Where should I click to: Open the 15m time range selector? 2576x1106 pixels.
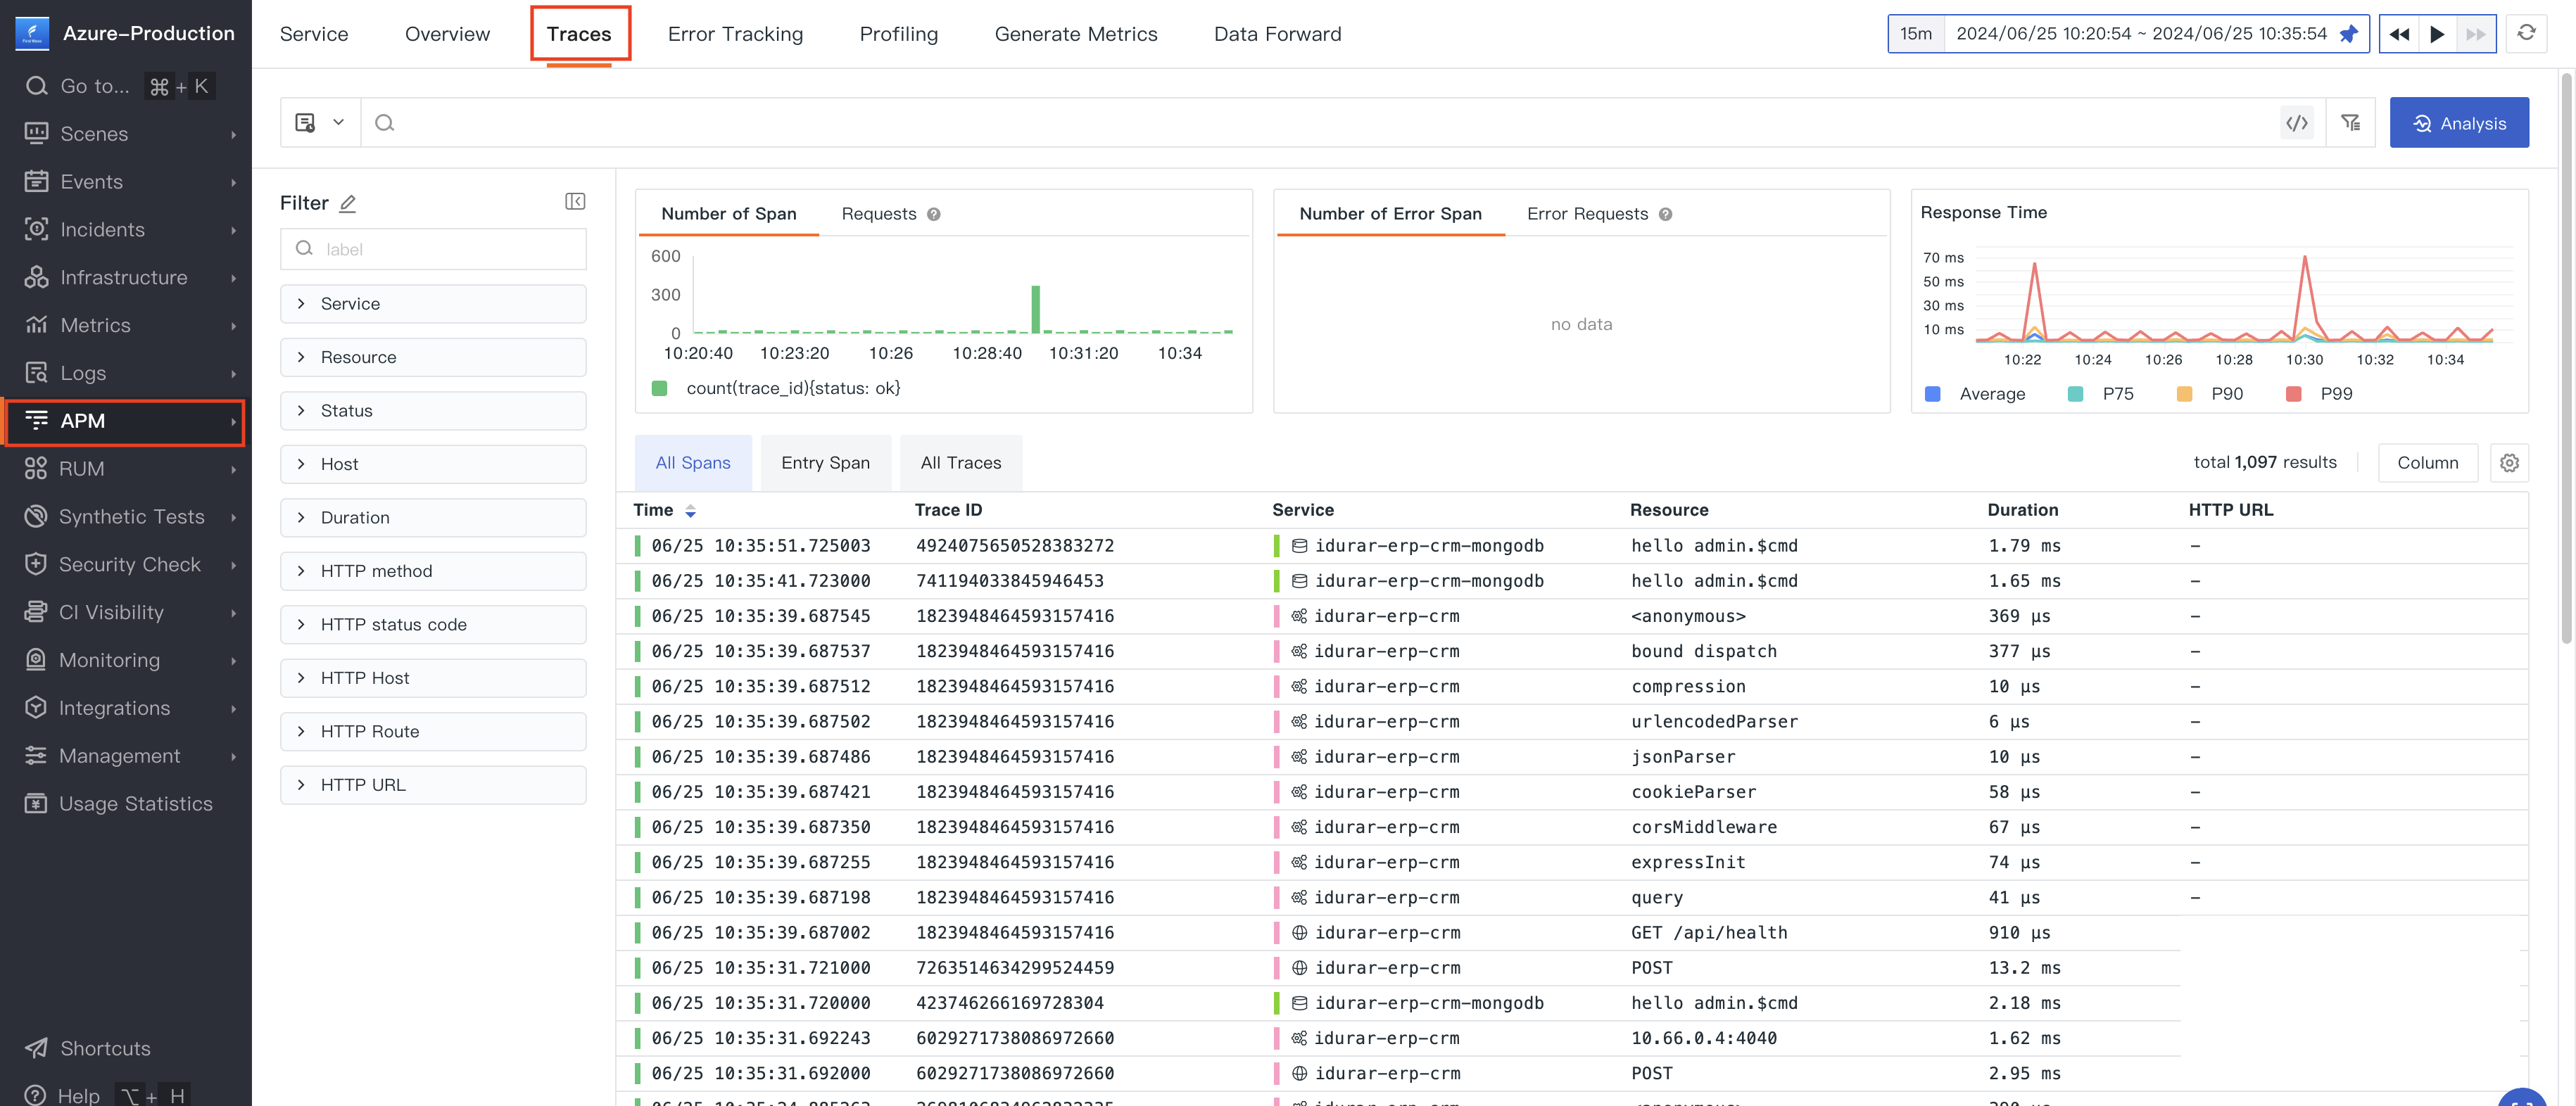point(1916,34)
